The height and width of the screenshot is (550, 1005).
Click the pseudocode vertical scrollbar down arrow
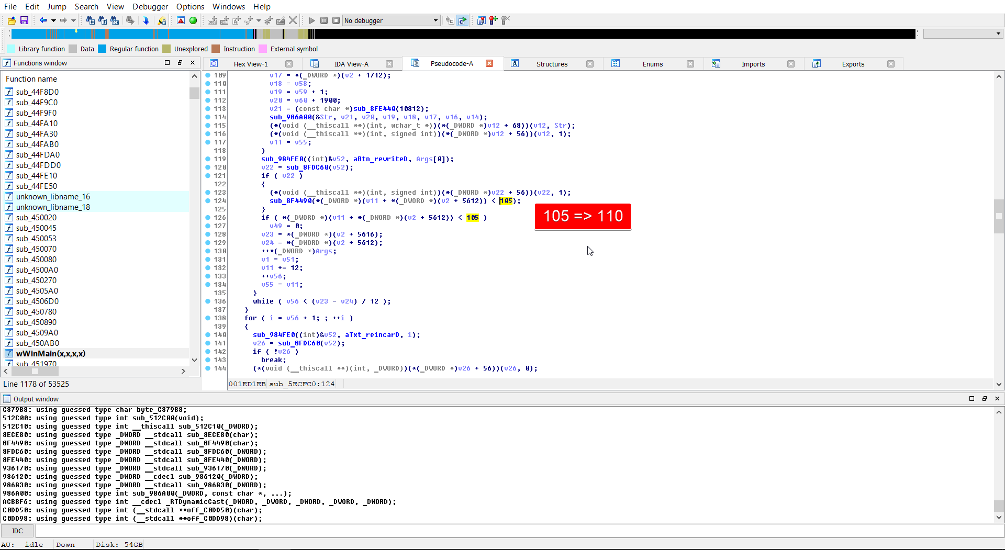pyautogui.click(x=999, y=384)
